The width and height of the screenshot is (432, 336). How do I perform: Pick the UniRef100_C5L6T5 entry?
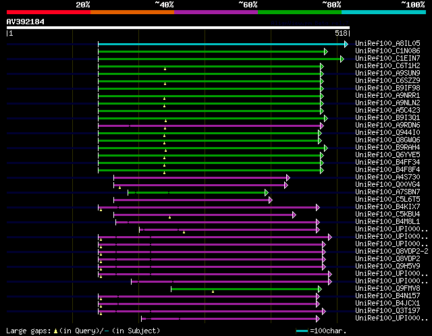pos(387,200)
